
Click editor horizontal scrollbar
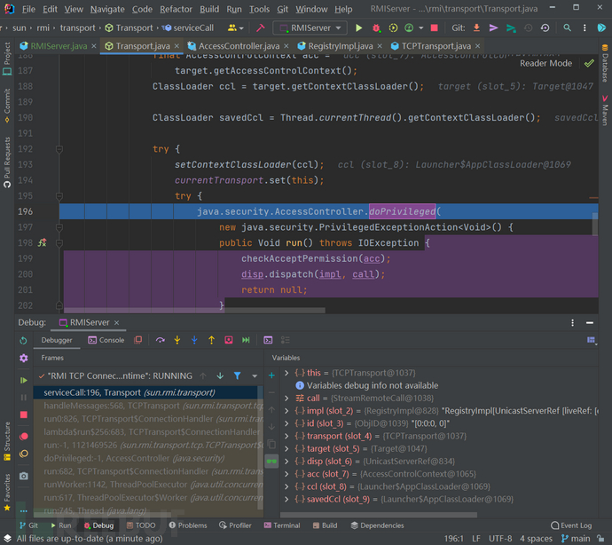[x=194, y=310]
